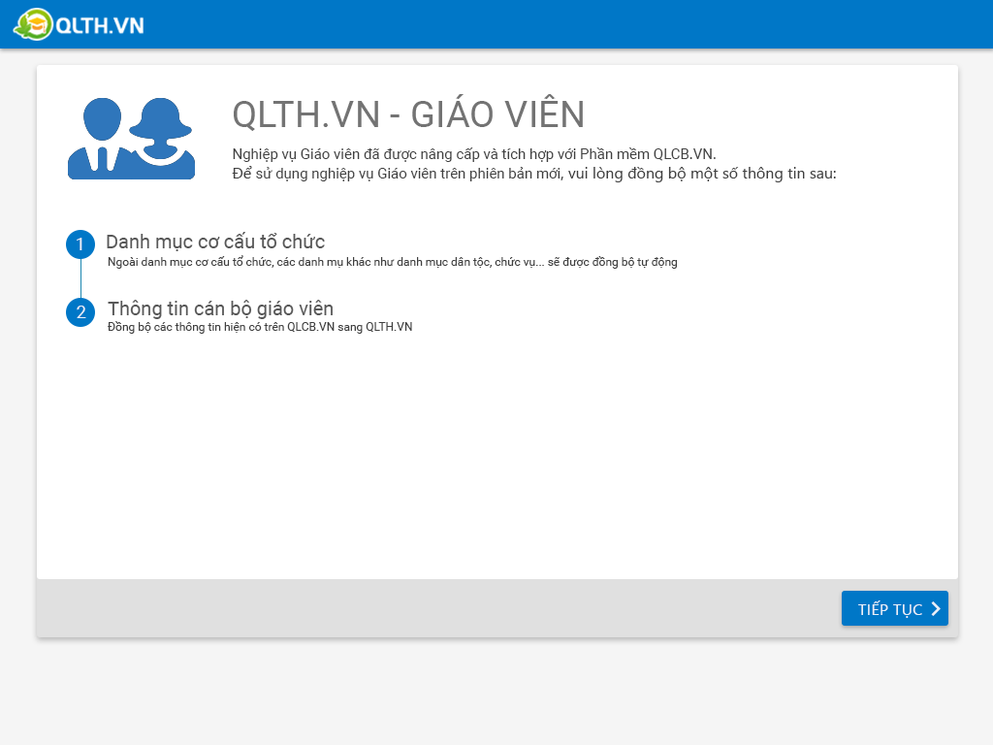Select step 2 circle marker
993x745 pixels.
[80, 311]
